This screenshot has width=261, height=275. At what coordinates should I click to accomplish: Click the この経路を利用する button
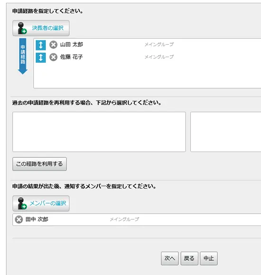(39, 164)
